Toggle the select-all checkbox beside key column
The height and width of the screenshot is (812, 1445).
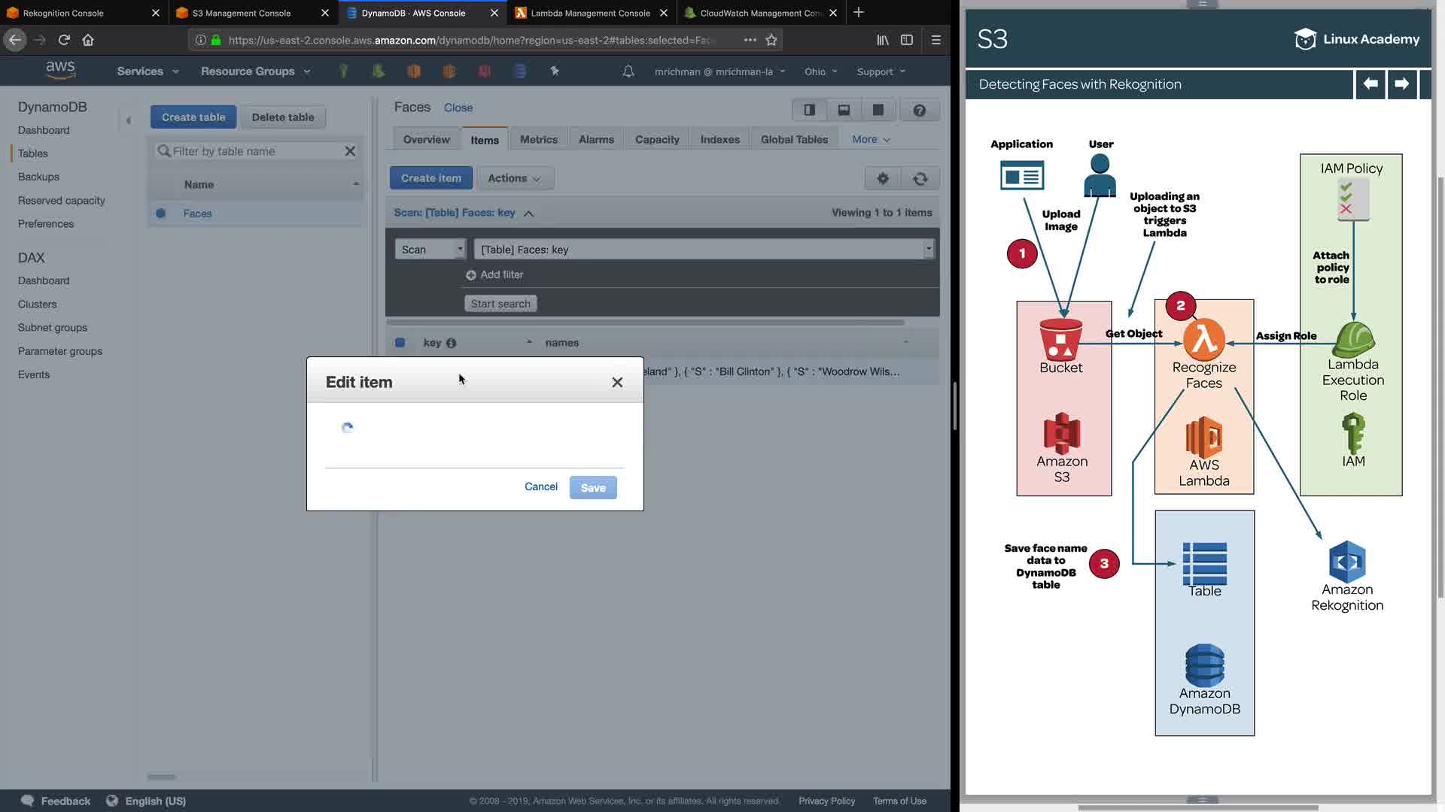click(x=400, y=343)
